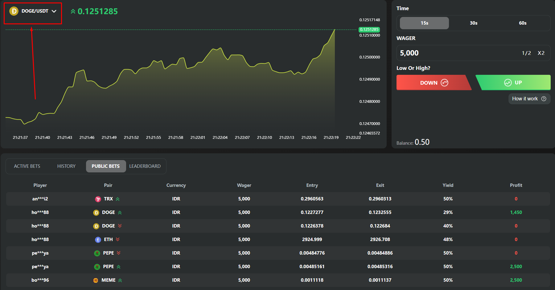
Task: Click the current price 0.1251285 at top
Action: (98, 11)
